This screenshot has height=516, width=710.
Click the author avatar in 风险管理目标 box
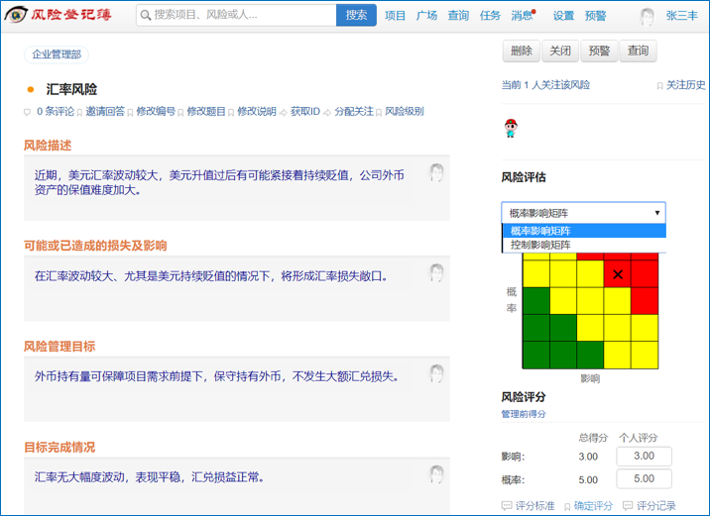click(x=436, y=373)
